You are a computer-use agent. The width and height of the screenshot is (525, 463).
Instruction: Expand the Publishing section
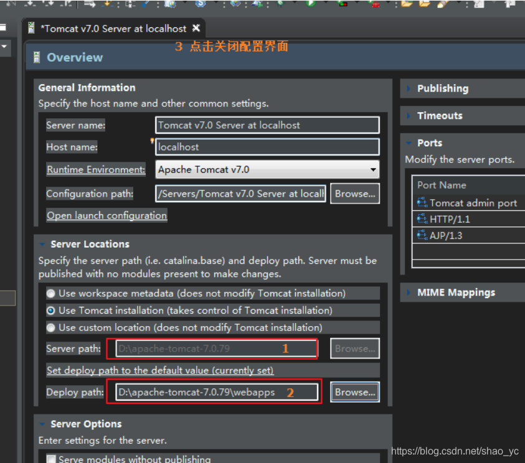point(409,88)
